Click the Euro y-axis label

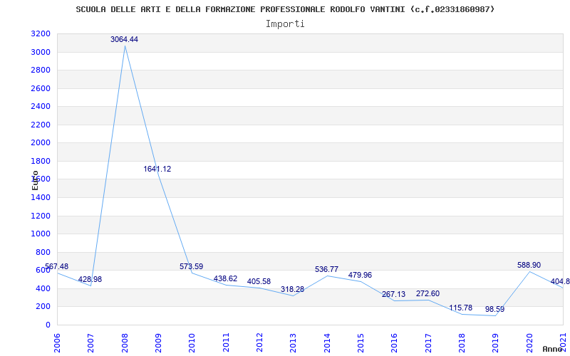pyautogui.click(x=35, y=180)
